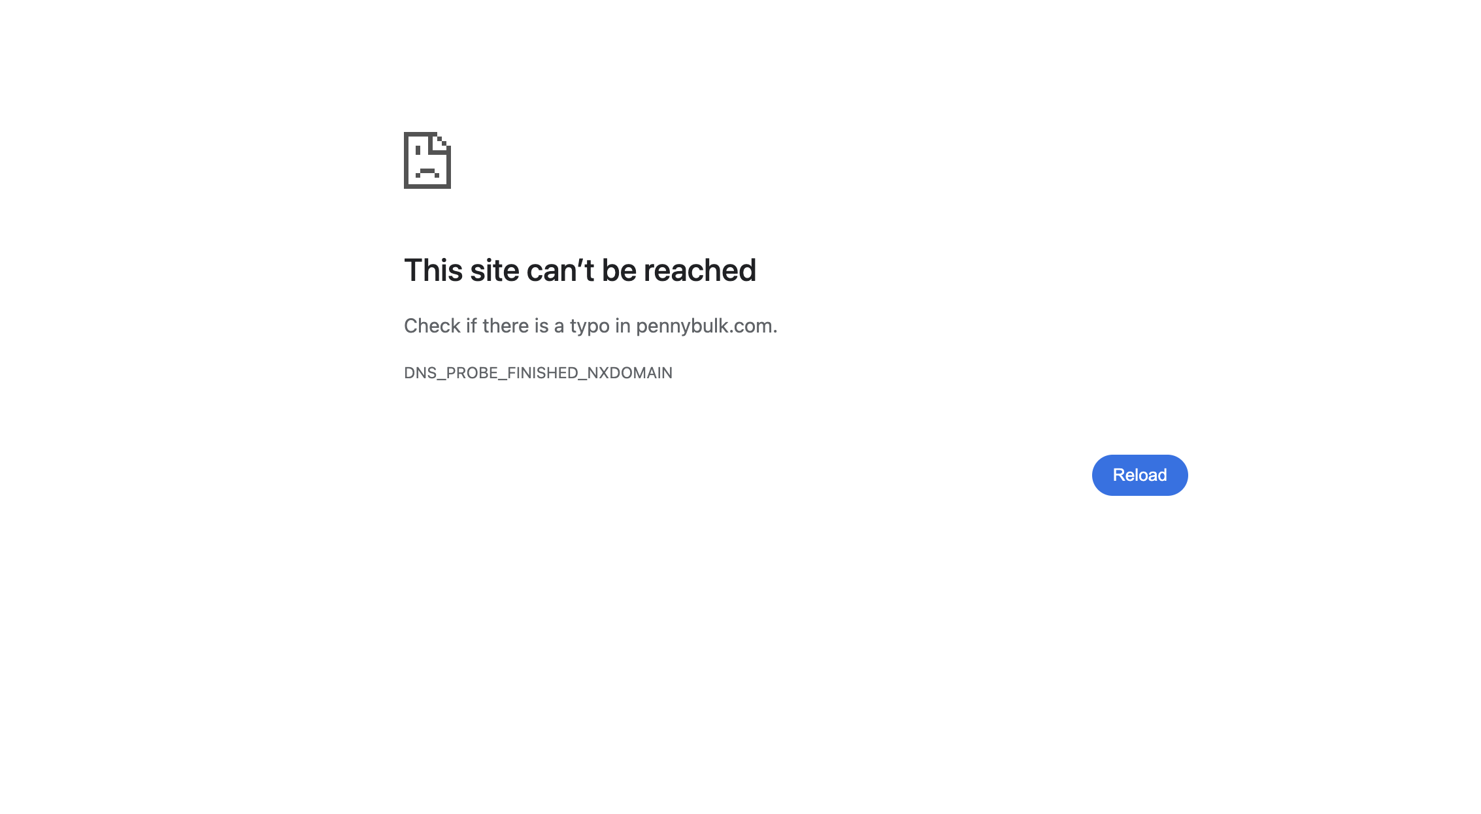Click the word "Check" in the message
The width and height of the screenshot is (1481, 814).
tap(432, 326)
